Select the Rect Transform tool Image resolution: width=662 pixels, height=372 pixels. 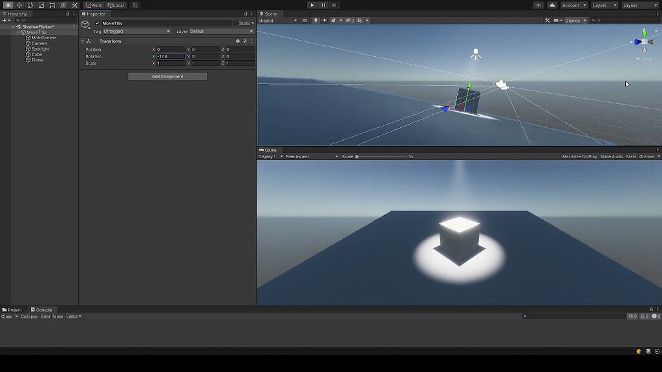coord(52,5)
